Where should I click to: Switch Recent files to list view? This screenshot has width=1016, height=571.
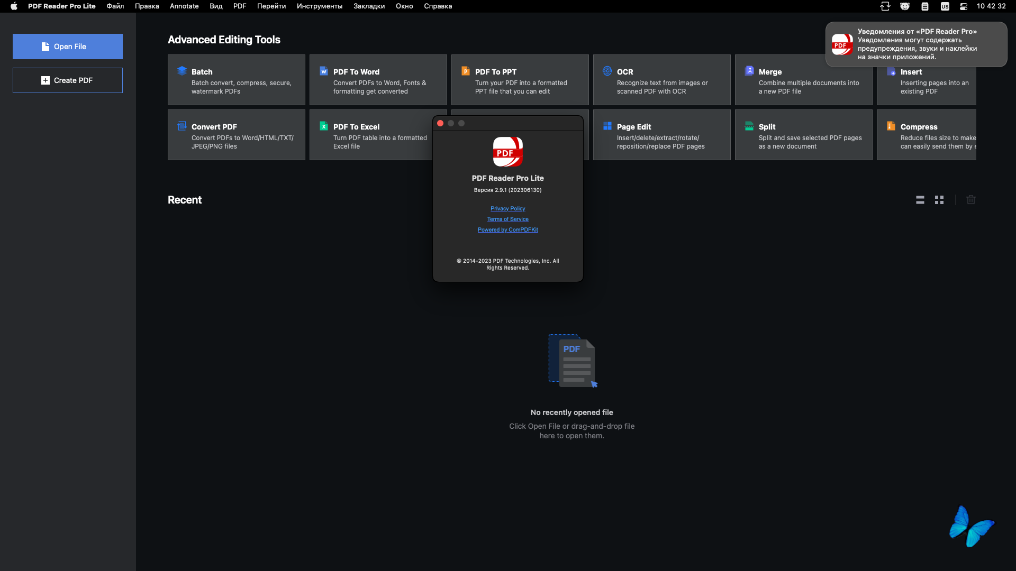920,200
